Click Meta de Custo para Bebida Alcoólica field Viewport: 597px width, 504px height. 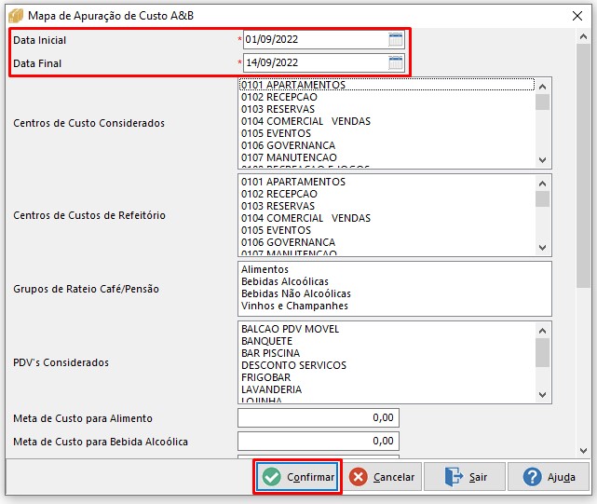(x=319, y=441)
